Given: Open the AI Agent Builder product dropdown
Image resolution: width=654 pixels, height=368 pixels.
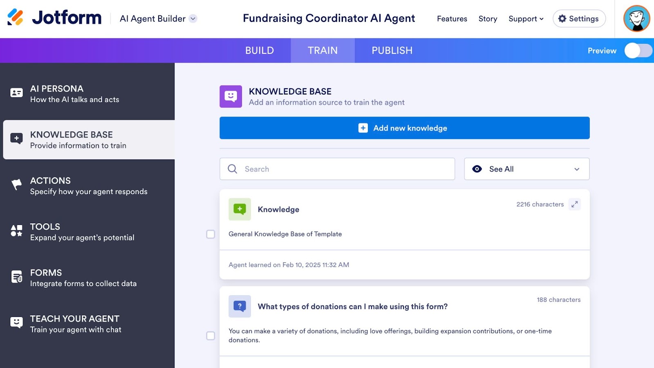Looking at the screenshot, I should click(159, 18).
